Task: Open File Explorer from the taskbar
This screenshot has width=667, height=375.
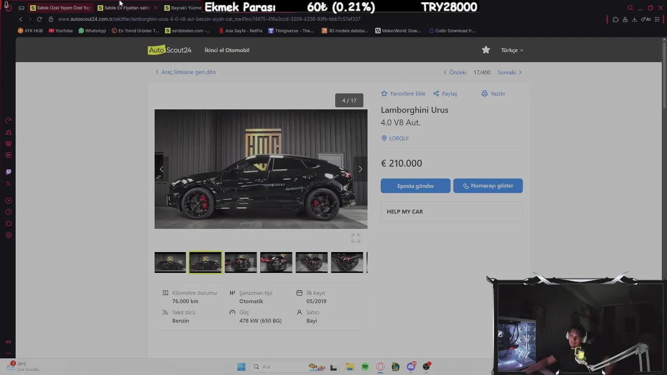Action: tap(349, 367)
